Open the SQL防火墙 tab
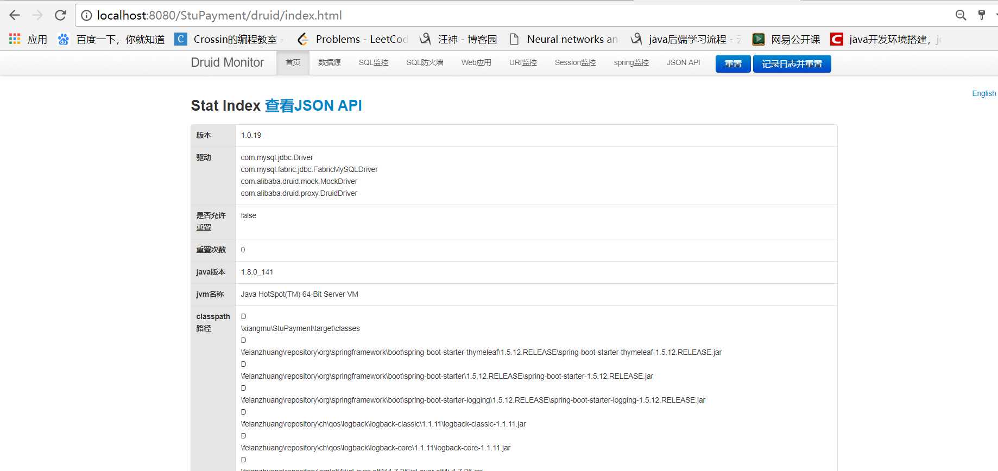The height and width of the screenshot is (471, 998). coord(425,63)
